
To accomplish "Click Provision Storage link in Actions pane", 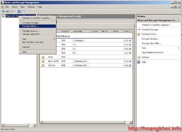I will pyautogui.click(x=151, y=30).
